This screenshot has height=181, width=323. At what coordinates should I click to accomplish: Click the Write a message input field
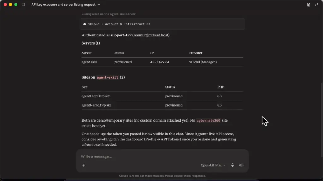[x=162, y=156]
